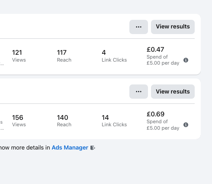The height and width of the screenshot is (184, 212).
Task: Select the 14 Link Clicks value
Action: (105, 118)
